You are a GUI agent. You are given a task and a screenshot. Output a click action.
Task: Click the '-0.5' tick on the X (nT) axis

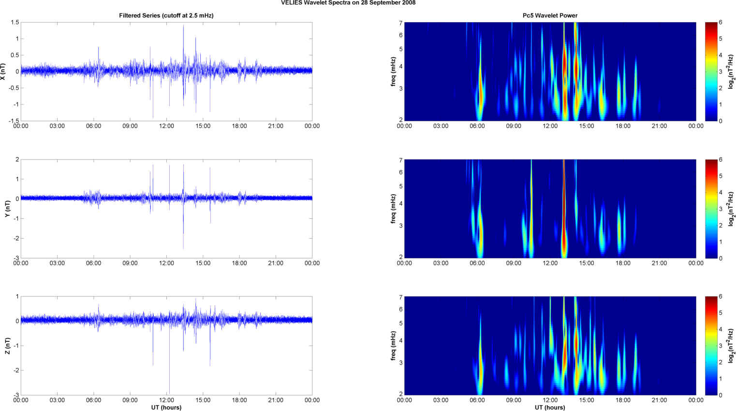pos(14,88)
